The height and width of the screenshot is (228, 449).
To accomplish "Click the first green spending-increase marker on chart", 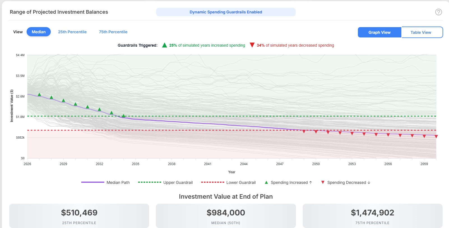I will pos(39,95).
